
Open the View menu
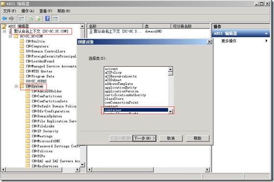pyautogui.click(x=46, y=11)
